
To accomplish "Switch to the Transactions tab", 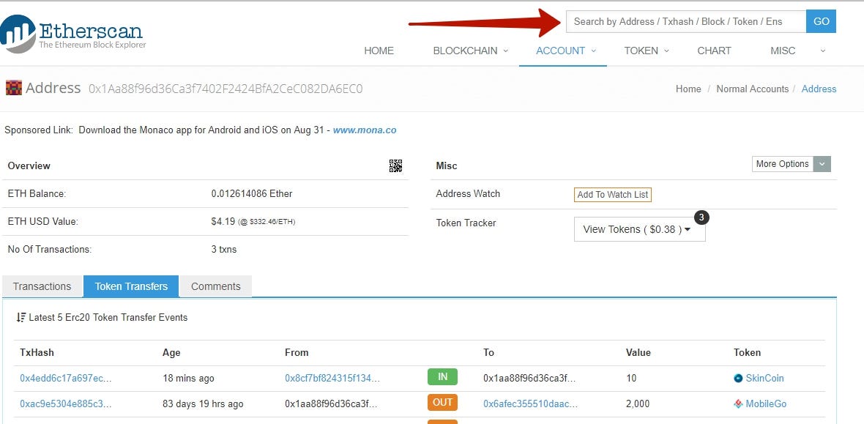I will click(x=42, y=286).
